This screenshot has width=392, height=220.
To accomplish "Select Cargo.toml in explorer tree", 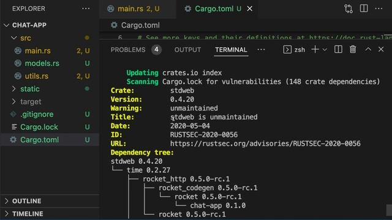I will click(50, 140).
